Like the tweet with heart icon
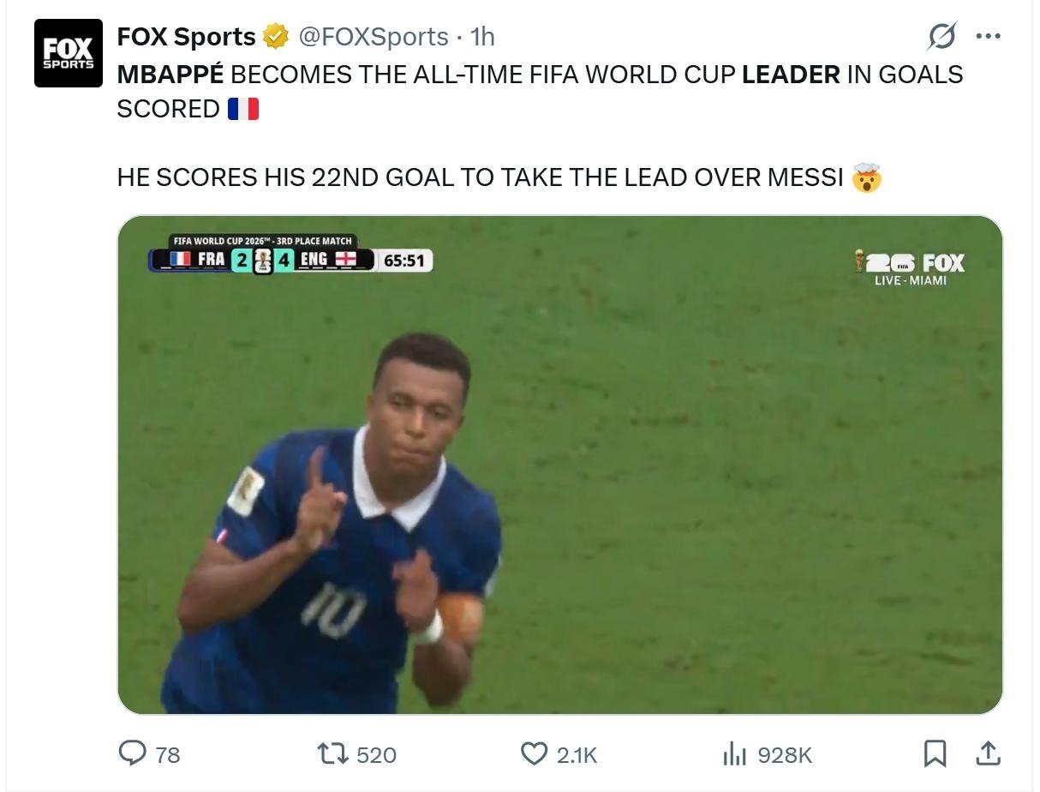The image size is (1040, 792). tap(534, 754)
